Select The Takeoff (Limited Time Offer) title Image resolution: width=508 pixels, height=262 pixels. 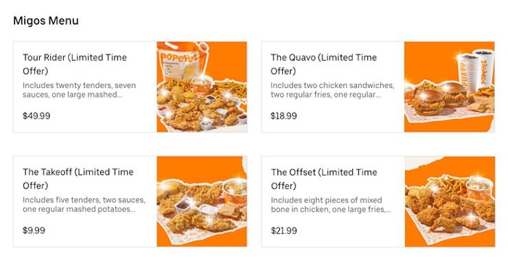(78, 179)
